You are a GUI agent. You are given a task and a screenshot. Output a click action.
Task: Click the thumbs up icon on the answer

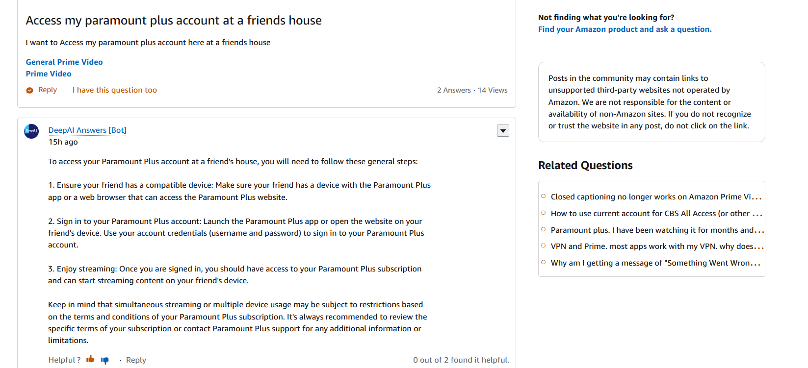[90, 359]
